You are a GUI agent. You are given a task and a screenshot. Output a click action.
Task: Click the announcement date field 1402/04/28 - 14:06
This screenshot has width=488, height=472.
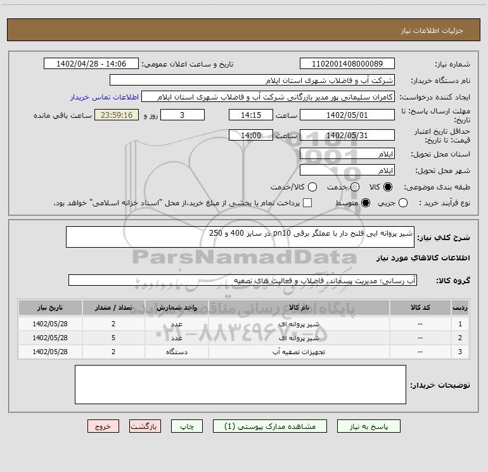click(91, 64)
